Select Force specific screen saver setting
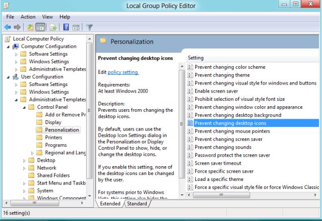The image size is (322, 221). [224, 171]
